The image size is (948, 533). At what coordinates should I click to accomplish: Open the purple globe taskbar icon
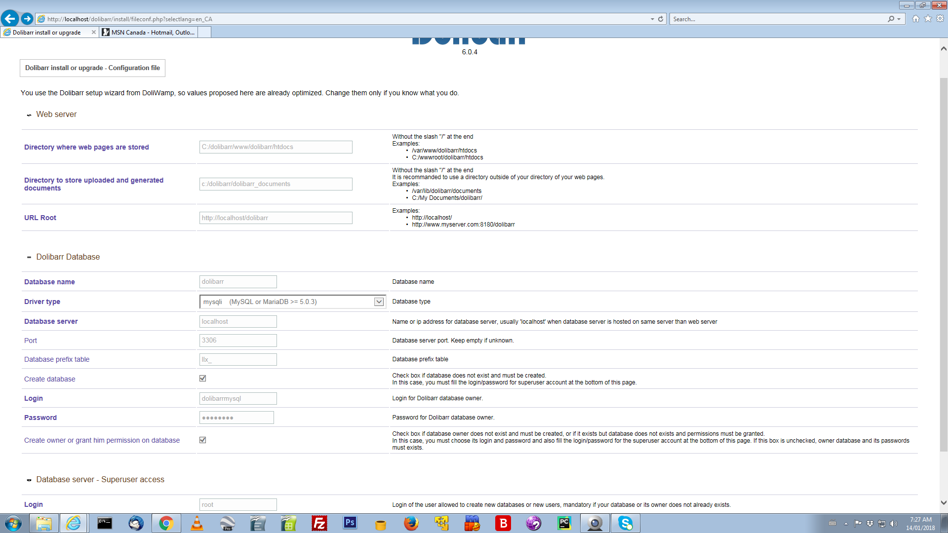533,523
